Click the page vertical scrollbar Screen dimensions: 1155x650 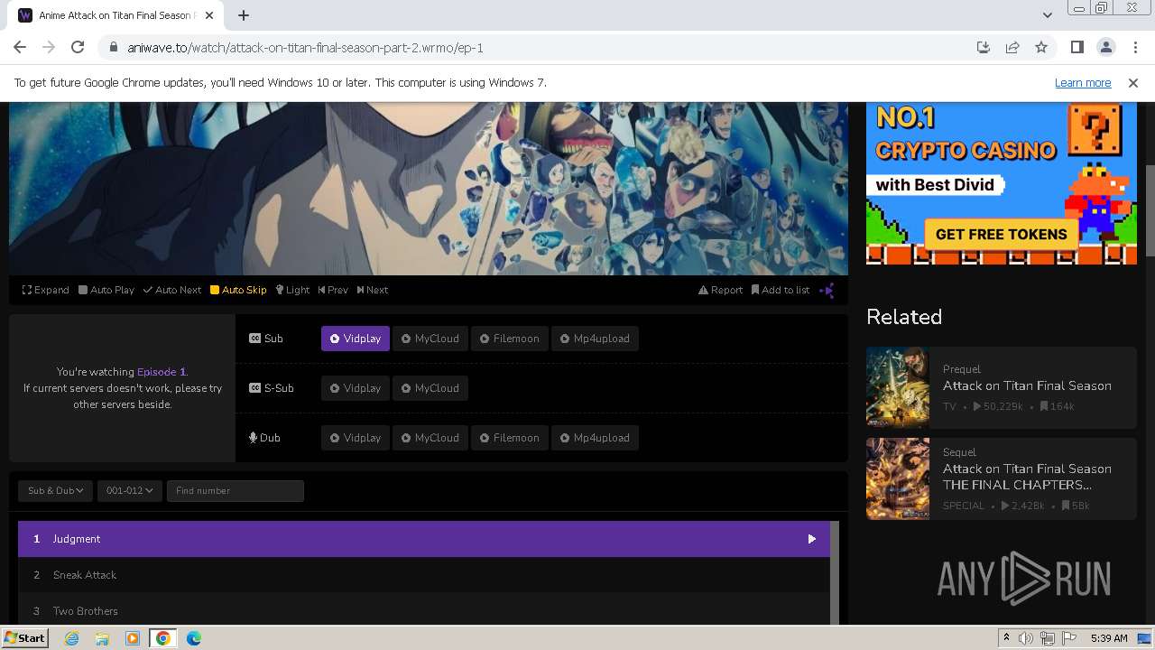tap(1150, 212)
